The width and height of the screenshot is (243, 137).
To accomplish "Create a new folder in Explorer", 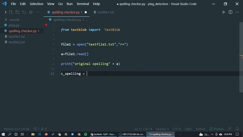I will pos(17,12).
